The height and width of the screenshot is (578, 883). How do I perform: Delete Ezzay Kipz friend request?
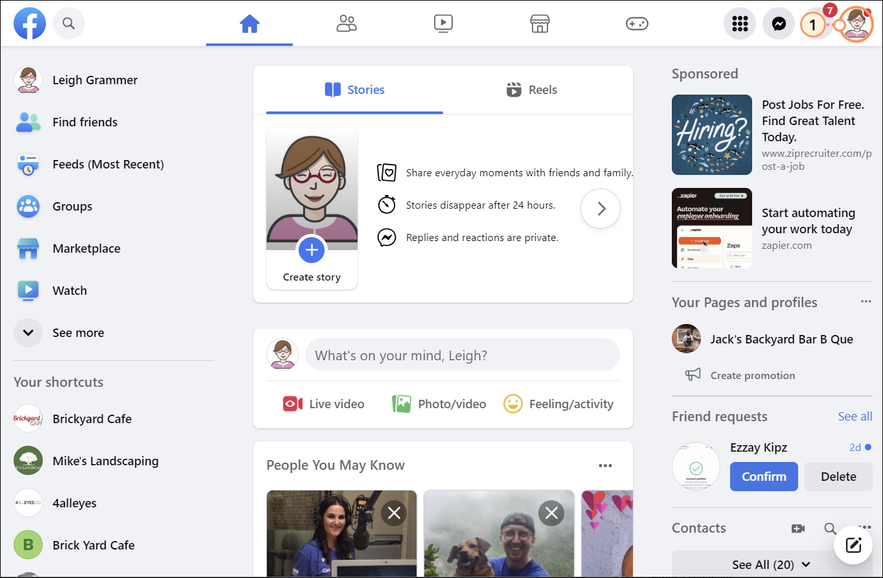[x=838, y=476]
